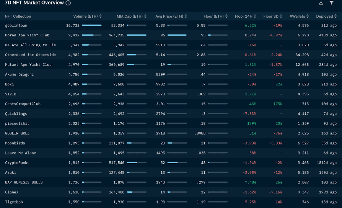Select the Azuki row name
The height and width of the screenshot is (208, 342).
[x=11, y=173]
